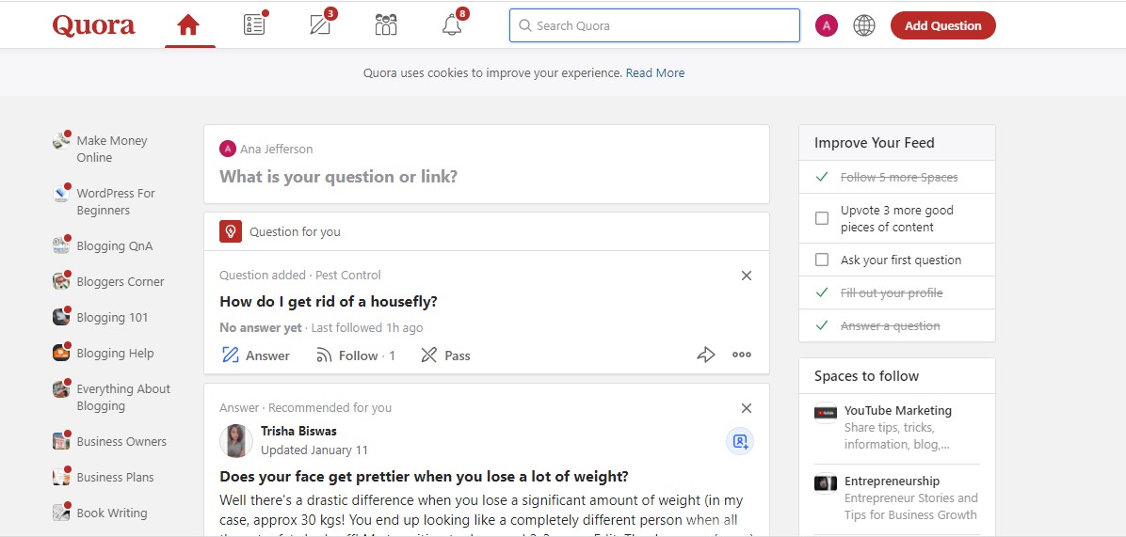Open the Ana profile avatar menu
1126x537 pixels.
(826, 25)
